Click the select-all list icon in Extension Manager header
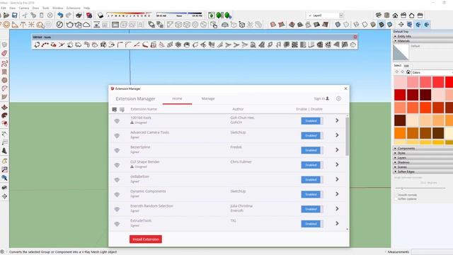The height and width of the screenshot is (255, 453). point(115,109)
